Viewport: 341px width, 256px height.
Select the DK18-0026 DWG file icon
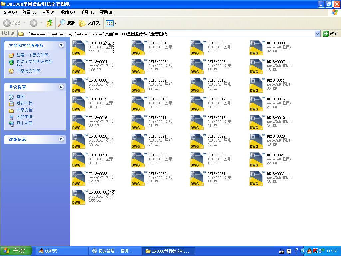(x=197, y=160)
